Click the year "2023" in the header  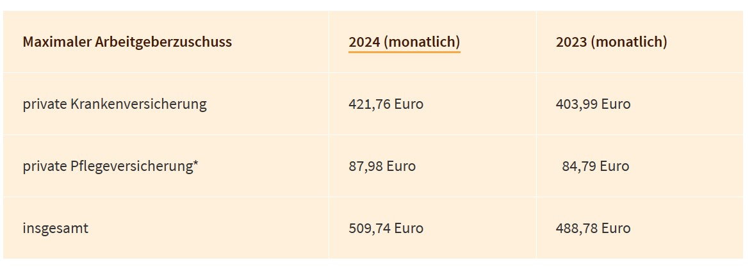pyautogui.click(x=571, y=42)
